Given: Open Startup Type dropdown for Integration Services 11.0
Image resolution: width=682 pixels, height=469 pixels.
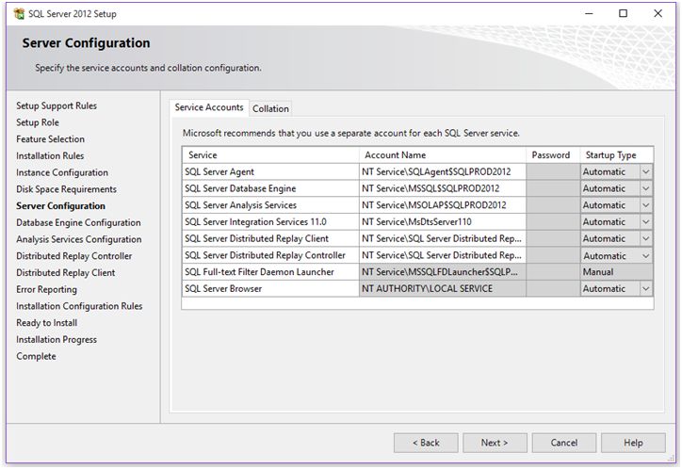Looking at the screenshot, I should 646,221.
